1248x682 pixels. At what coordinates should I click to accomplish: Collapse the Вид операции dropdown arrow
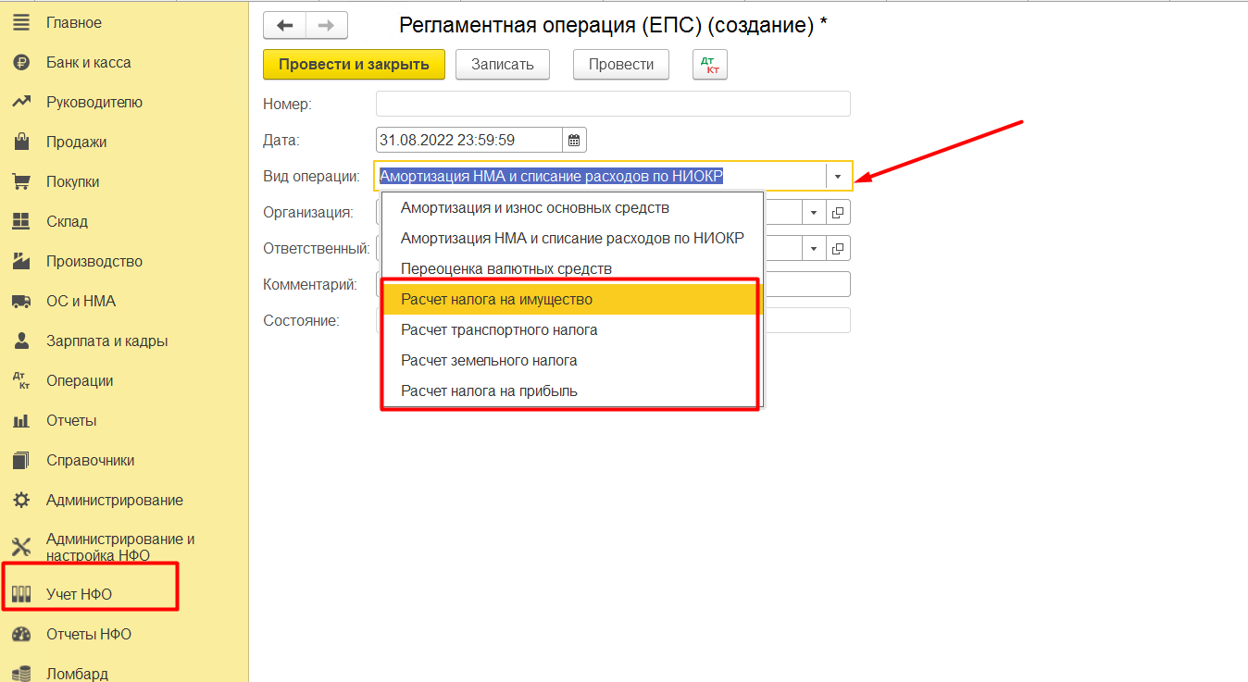click(838, 176)
